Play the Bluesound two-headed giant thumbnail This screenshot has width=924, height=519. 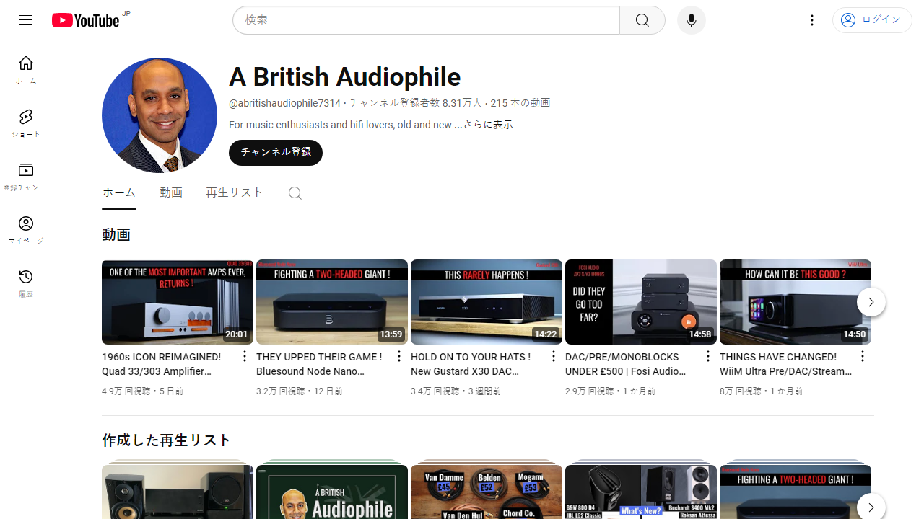pyautogui.click(x=332, y=302)
